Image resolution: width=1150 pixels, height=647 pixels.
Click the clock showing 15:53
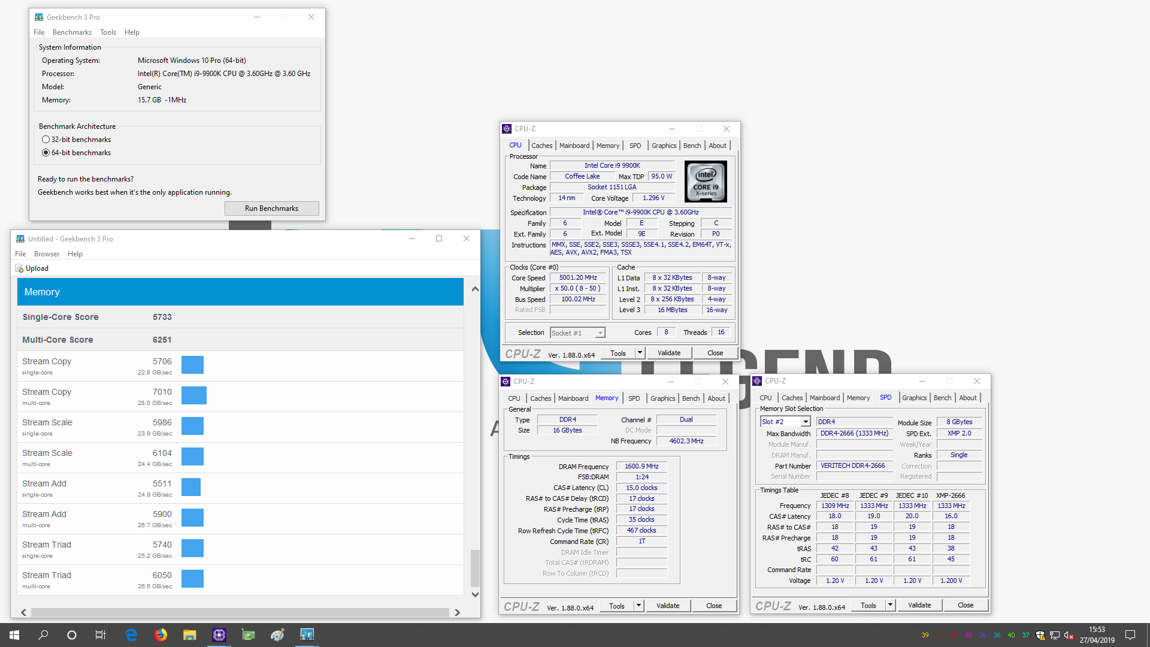(1097, 630)
